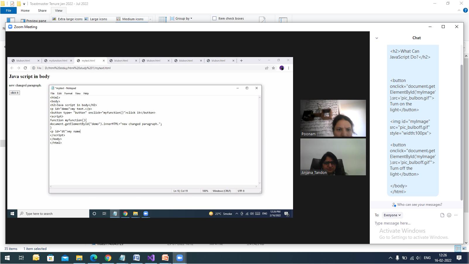The height and width of the screenshot is (264, 469).
Task: Launch Microsoft Edge from the taskbar
Action: click(x=93, y=258)
